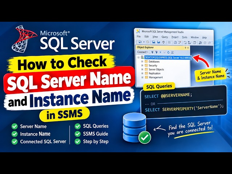Click the circular Refresh icon in Object Explorer

coord(168,52)
